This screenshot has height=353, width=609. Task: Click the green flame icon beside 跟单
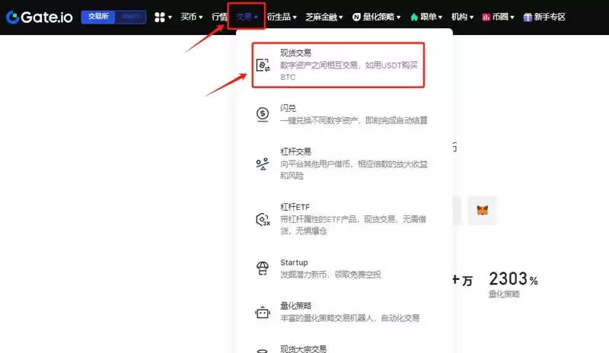414,17
